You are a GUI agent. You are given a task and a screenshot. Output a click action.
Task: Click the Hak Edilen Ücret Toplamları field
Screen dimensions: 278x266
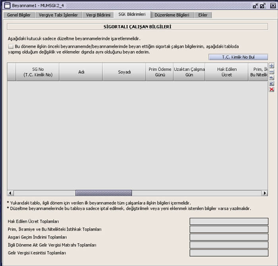coord(229,221)
